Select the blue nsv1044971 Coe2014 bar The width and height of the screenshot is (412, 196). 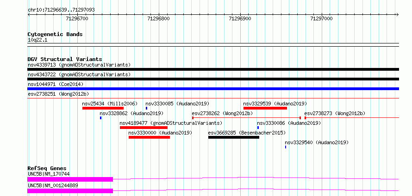pos(213,89)
